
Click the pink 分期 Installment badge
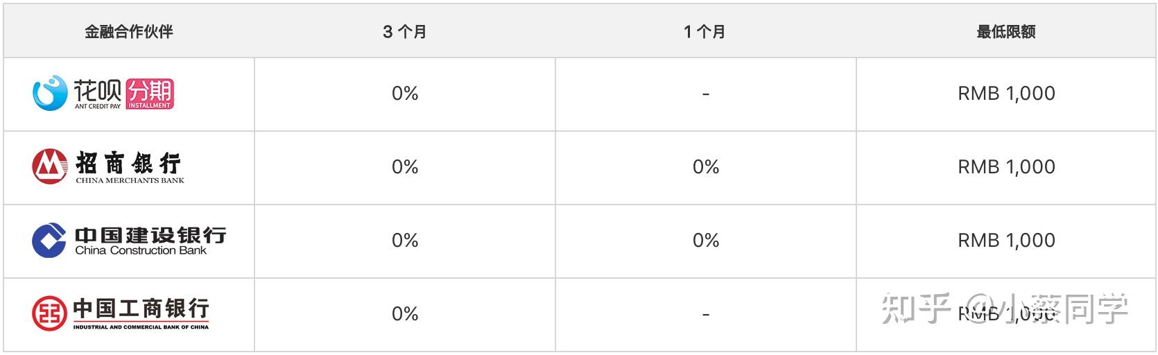click(x=150, y=94)
